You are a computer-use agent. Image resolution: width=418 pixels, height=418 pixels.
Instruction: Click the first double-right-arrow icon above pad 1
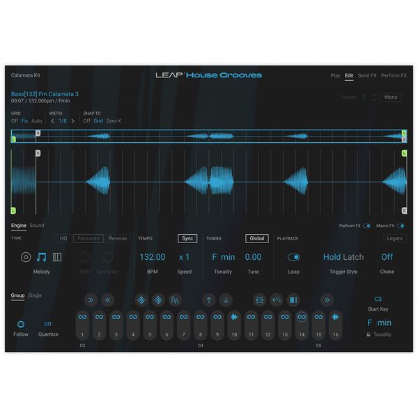pos(91,300)
